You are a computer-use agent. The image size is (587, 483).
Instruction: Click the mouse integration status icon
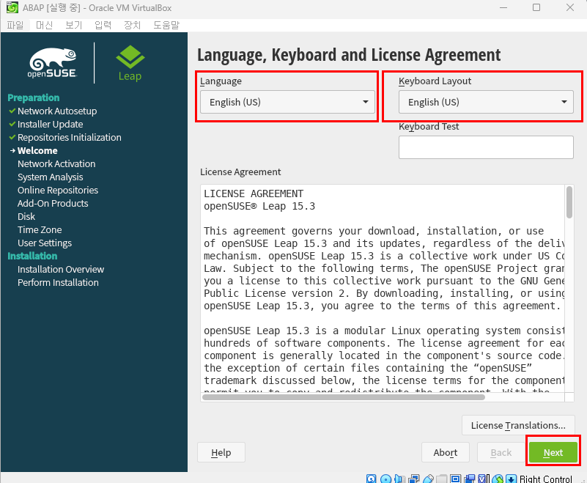click(498, 479)
